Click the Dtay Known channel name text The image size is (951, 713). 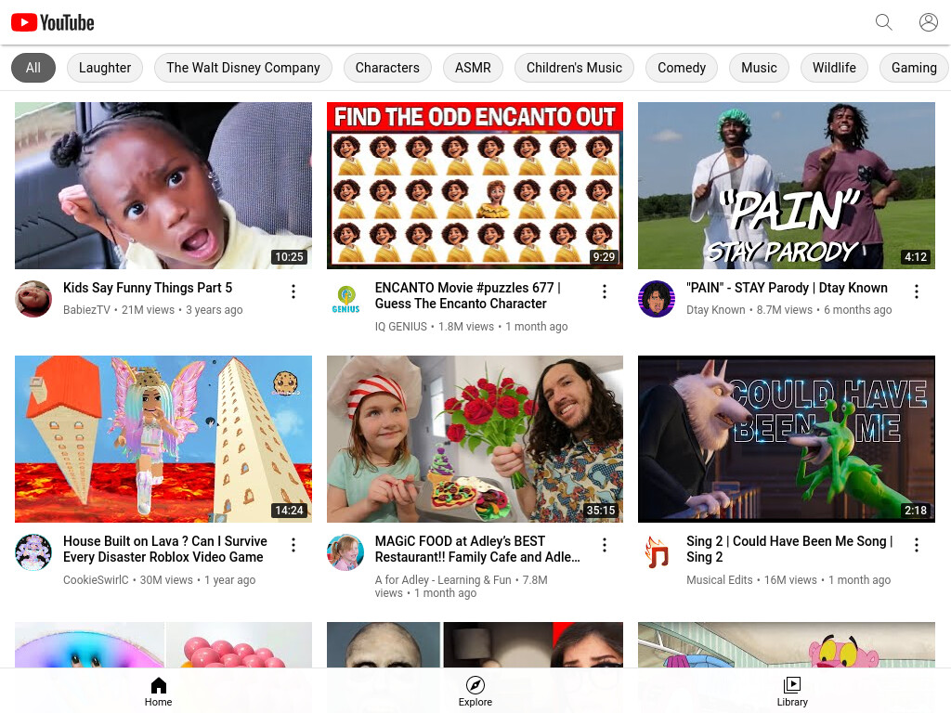(716, 310)
